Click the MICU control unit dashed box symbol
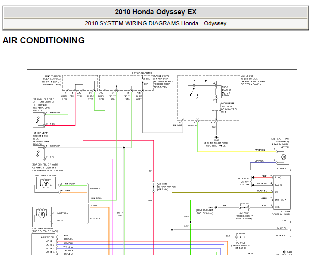 click(216, 107)
